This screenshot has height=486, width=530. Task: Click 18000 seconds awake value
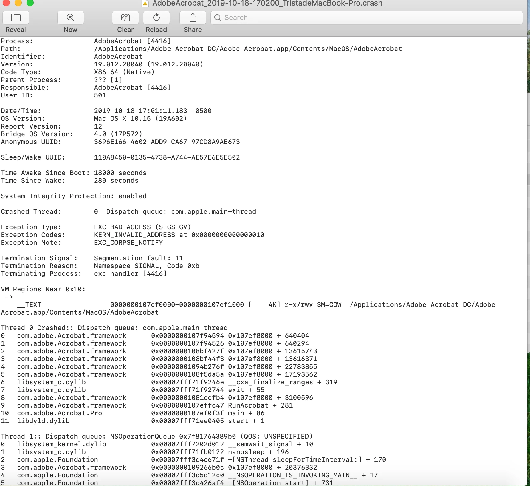click(120, 173)
